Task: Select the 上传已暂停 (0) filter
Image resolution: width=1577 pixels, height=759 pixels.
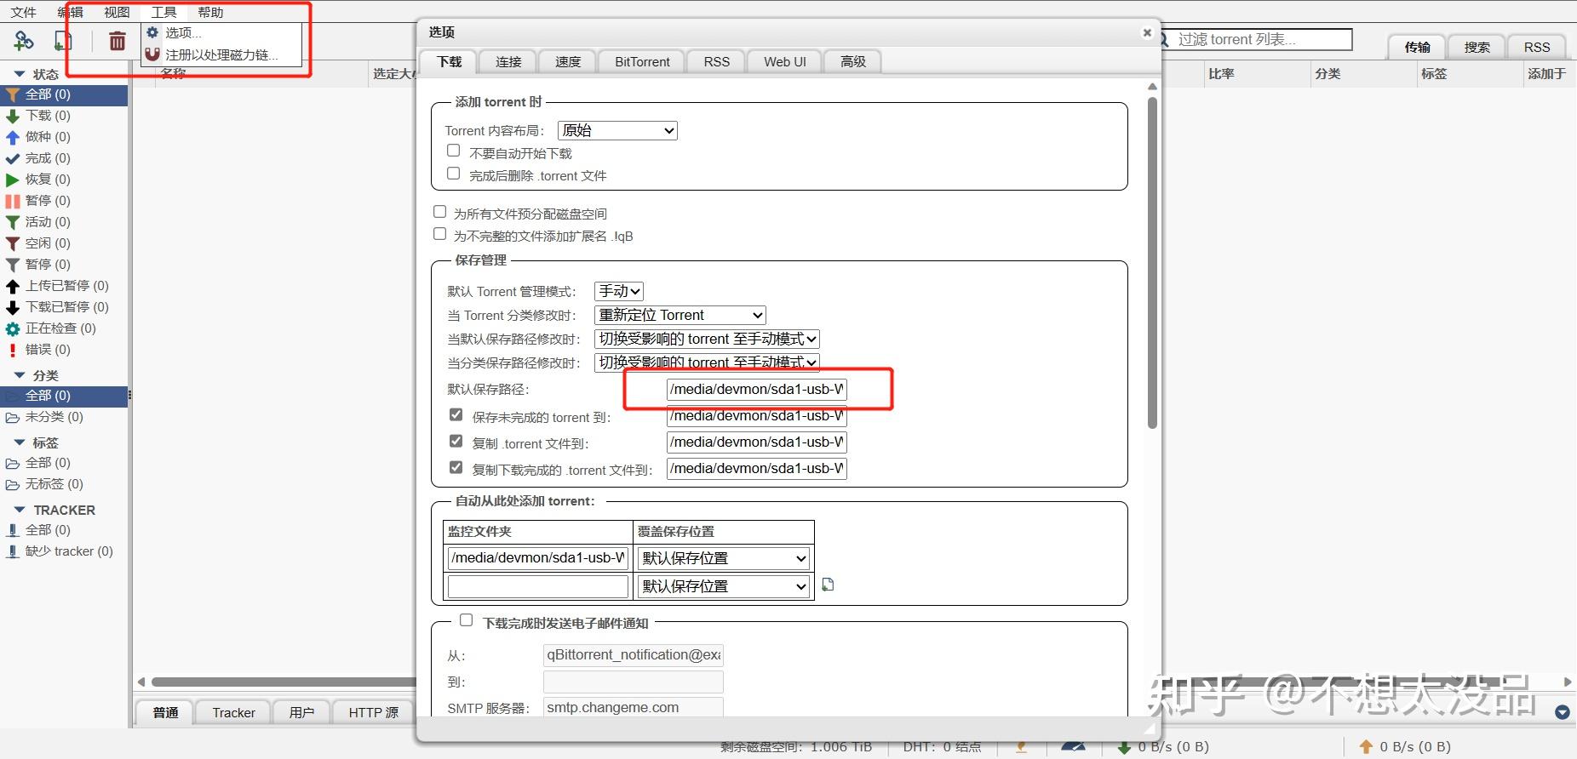Action: [64, 286]
